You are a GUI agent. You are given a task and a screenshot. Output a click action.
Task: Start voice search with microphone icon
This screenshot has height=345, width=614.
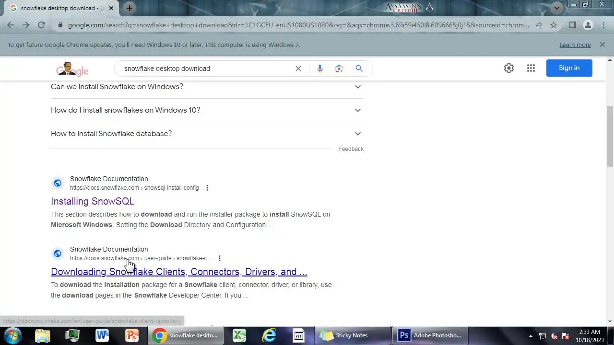point(320,69)
